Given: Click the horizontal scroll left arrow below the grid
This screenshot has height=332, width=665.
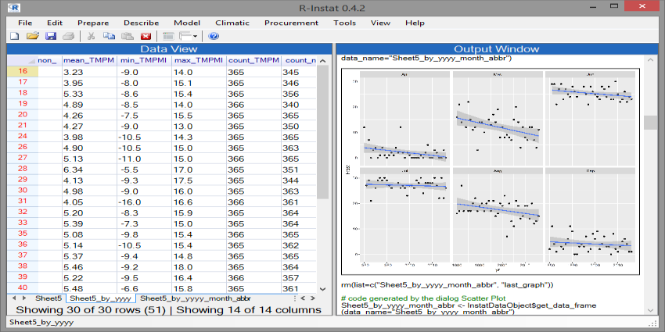Looking at the screenshot, I should point(301,298).
